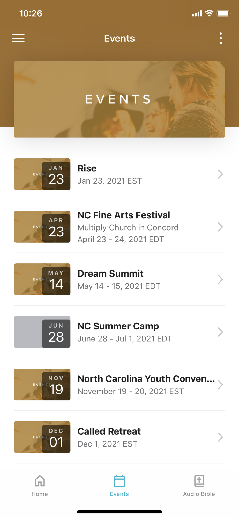
Task: Tap the JAN 23 date thumbnail
Action: [x=42, y=174]
